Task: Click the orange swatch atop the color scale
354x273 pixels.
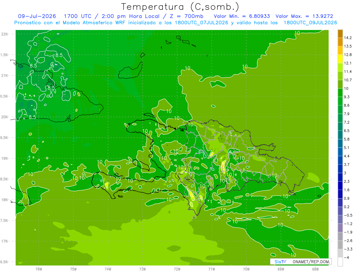Action: point(340,34)
